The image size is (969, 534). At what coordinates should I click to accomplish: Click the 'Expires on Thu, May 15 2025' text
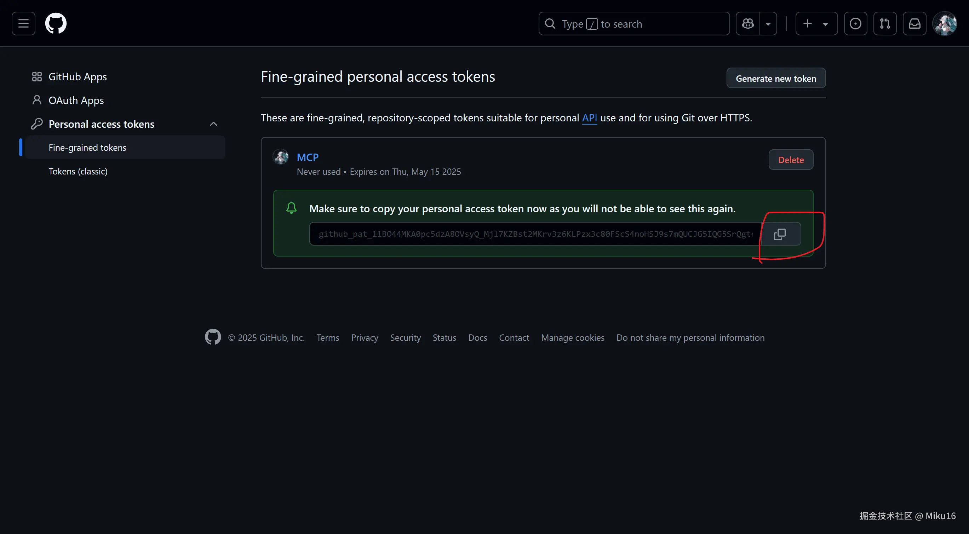(405, 172)
